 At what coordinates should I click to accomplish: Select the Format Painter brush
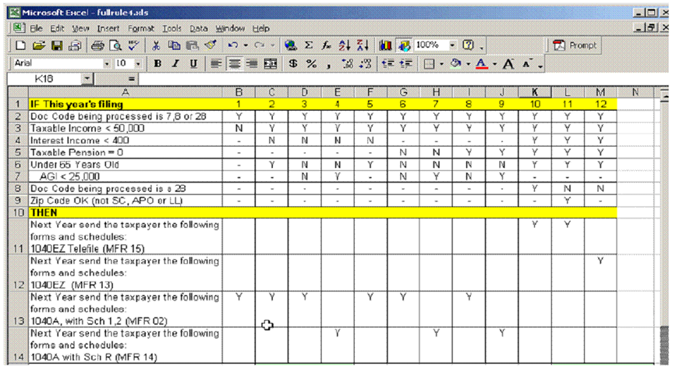pos(211,46)
